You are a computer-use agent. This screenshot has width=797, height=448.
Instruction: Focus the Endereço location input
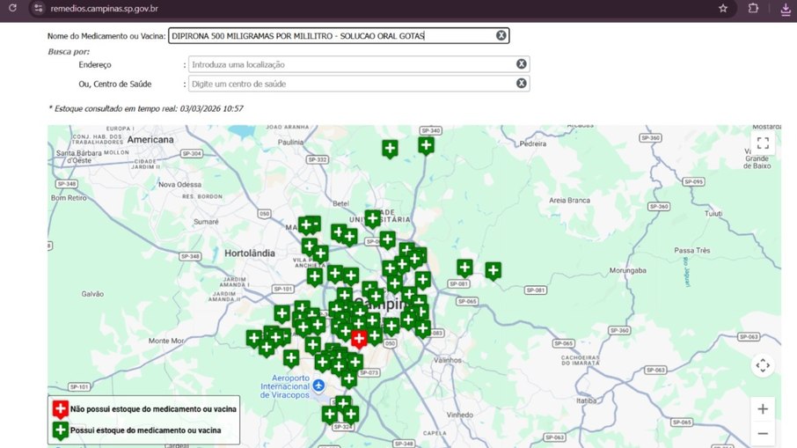pyautogui.click(x=352, y=64)
